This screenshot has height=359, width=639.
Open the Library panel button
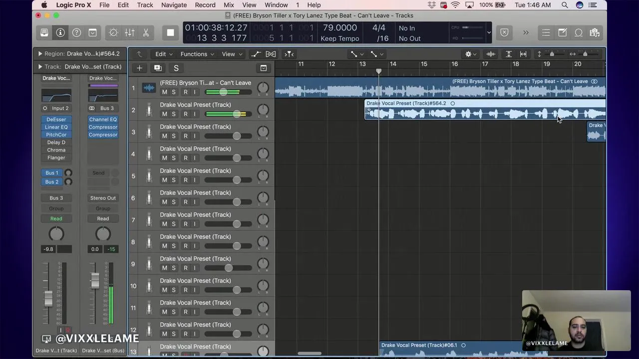coord(44,32)
